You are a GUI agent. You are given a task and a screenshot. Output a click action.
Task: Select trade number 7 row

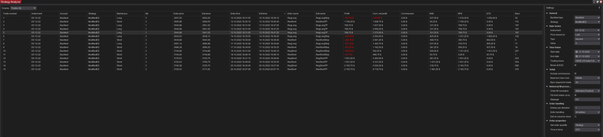click(272, 40)
